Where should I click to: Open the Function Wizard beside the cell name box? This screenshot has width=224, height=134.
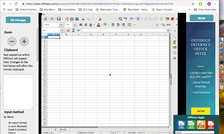[x=68, y=30]
